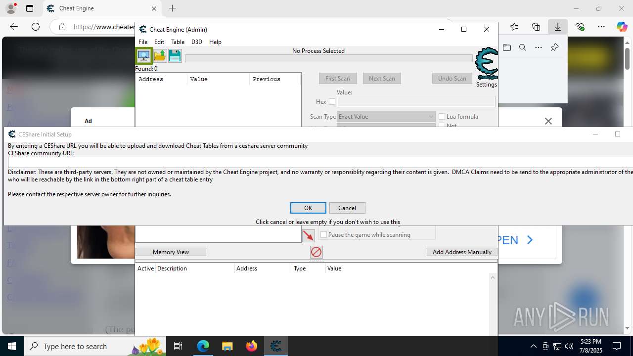633x356 pixels.
Task: Open browser Favorites star icon
Action: pos(514,27)
